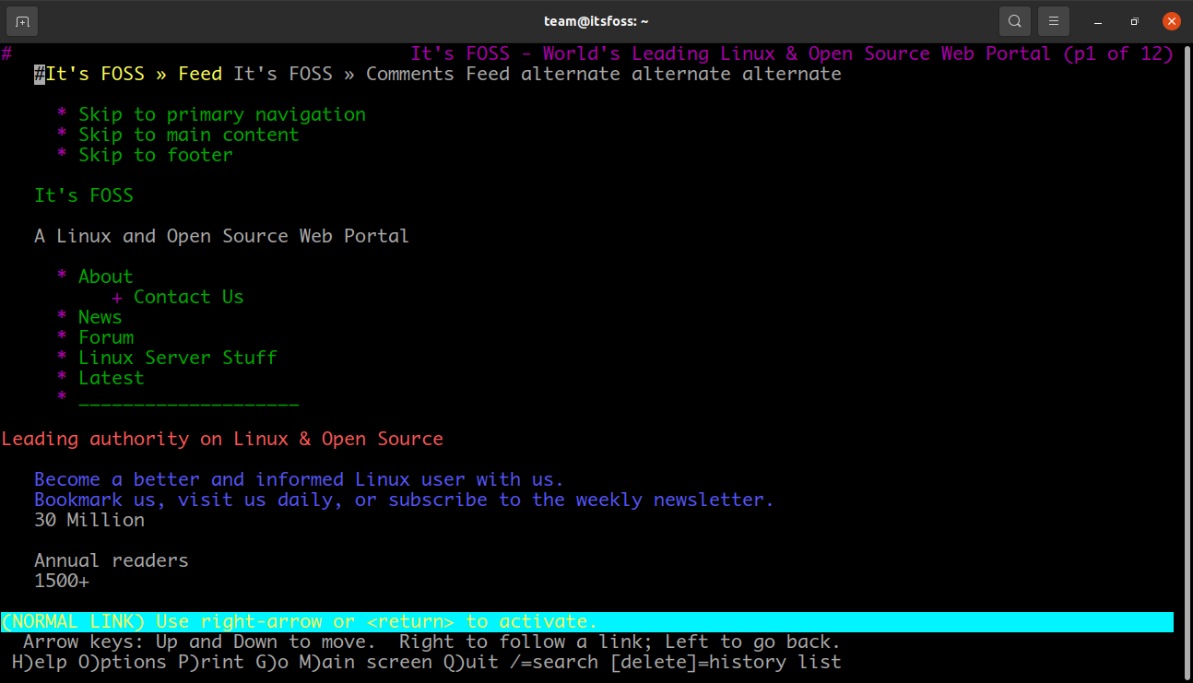
Task: Open the About link
Action: [x=106, y=277]
